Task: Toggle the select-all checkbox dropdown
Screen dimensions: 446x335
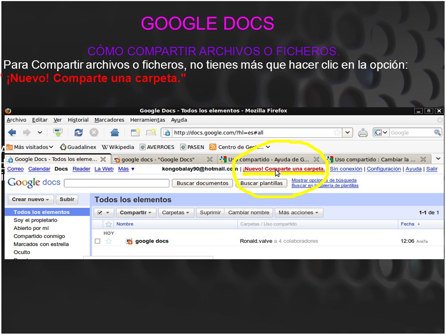Action: click(x=104, y=212)
